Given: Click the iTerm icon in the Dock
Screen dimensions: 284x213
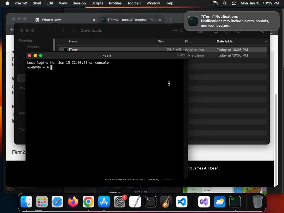Looking at the screenshot, I should [x=235, y=202].
